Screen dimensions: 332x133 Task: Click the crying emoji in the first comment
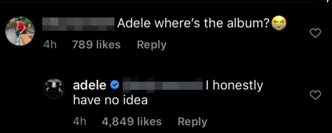coord(279,24)
